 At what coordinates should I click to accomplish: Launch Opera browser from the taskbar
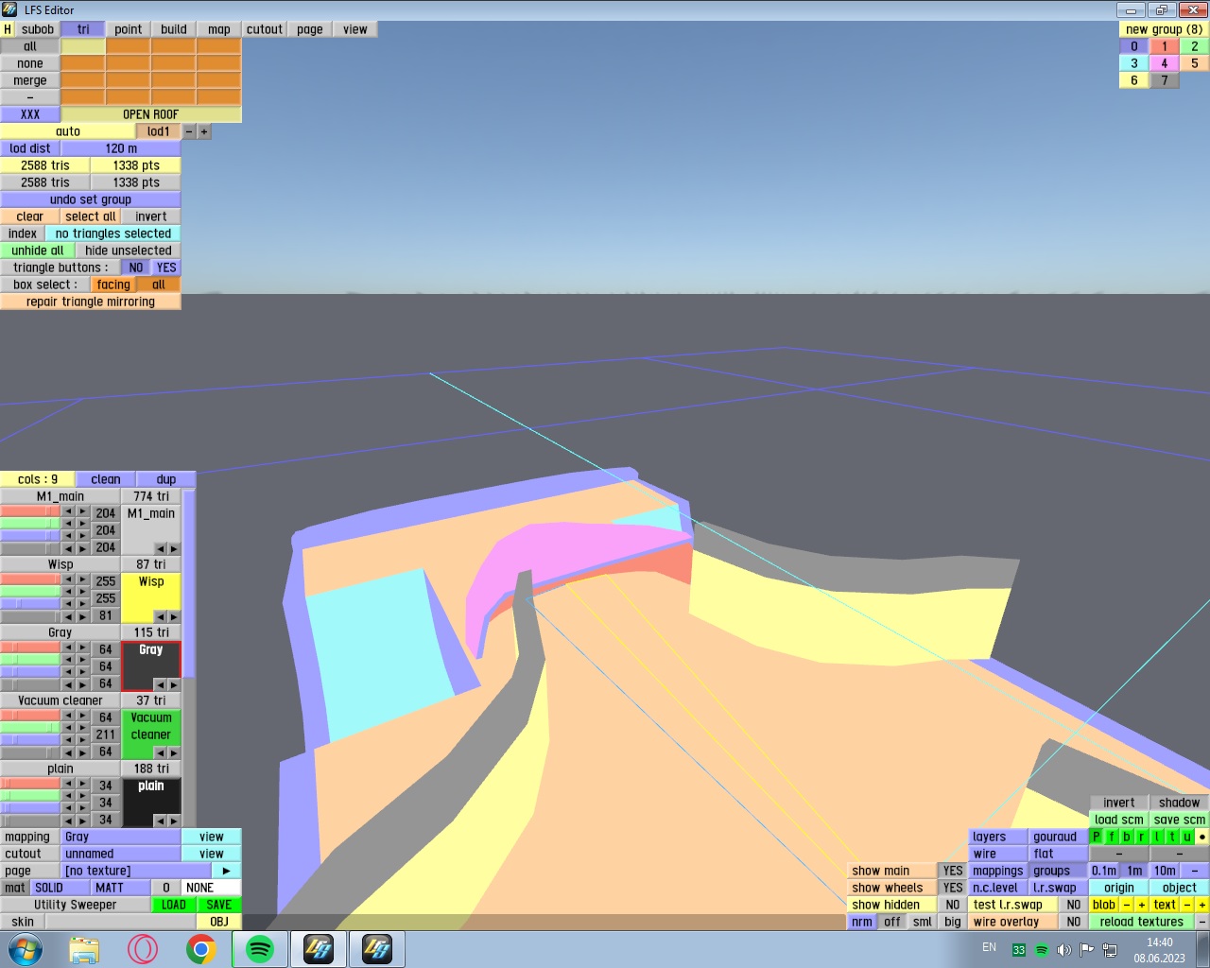click(x=143, y=949)
